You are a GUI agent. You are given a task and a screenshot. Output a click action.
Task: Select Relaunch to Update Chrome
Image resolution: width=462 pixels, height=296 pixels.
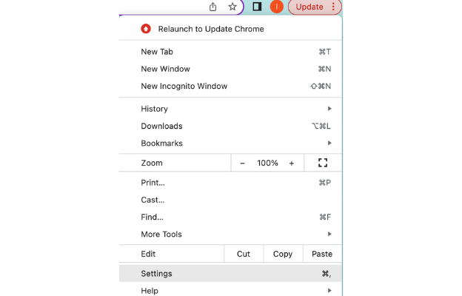pos(230,29)
